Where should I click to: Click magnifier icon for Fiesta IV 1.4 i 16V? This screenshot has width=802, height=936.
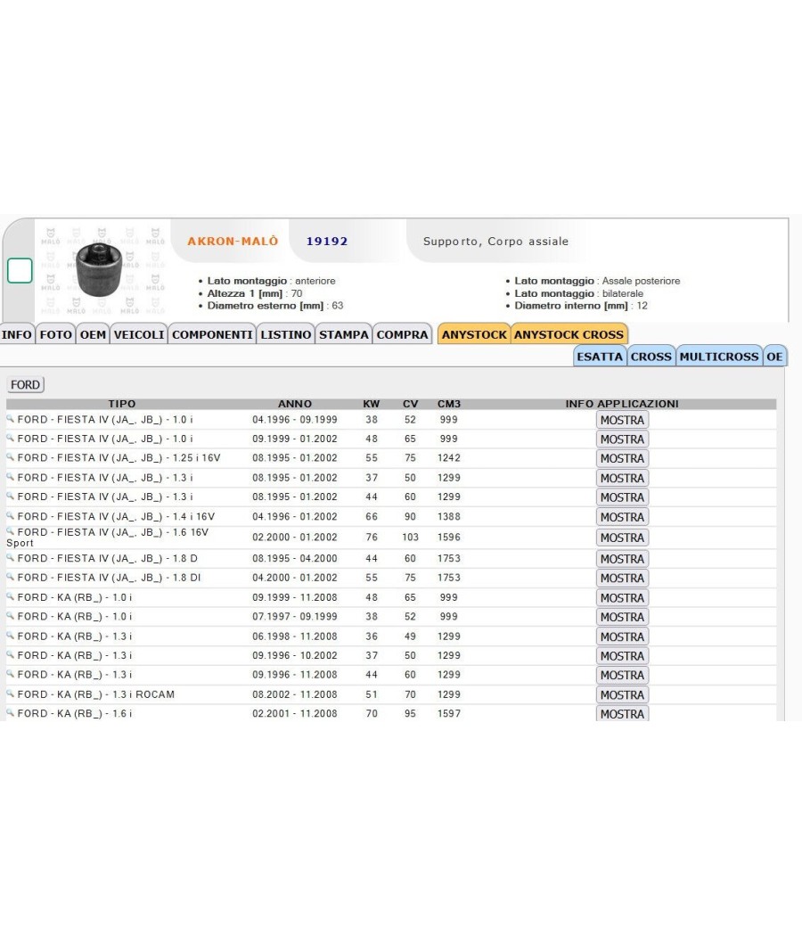(x=10, y=515)
